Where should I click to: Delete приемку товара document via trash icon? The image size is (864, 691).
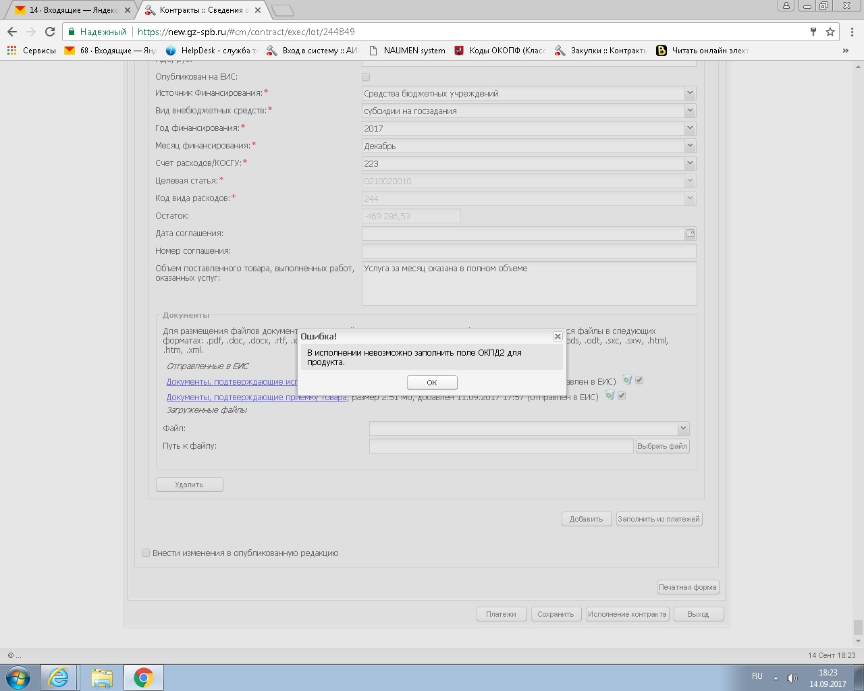tap(610, 395)
